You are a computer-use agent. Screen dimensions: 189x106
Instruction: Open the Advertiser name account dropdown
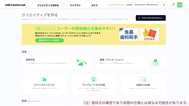(147, 5)
